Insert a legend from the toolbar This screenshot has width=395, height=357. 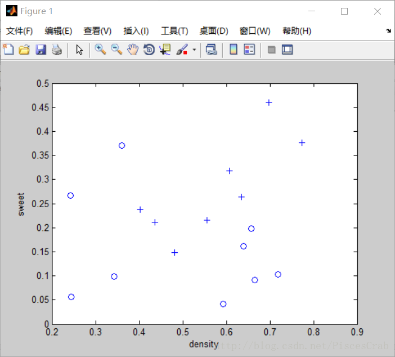[x=249, y=50]
